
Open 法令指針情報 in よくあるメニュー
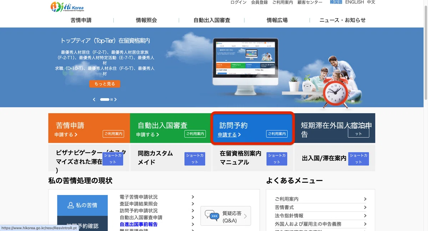point(289,216)
